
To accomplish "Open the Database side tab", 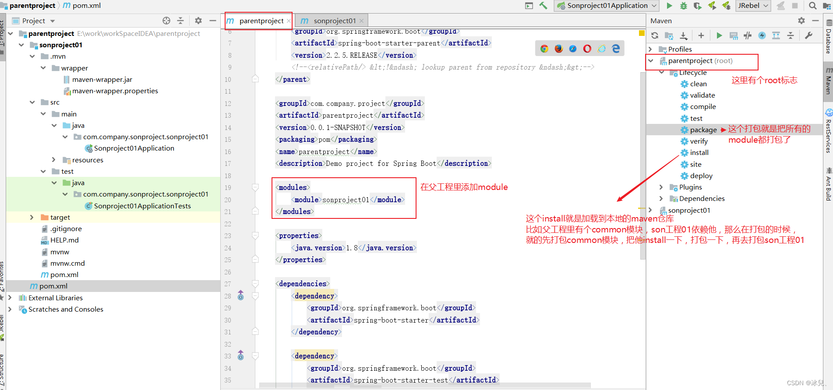I will [828, 37].
